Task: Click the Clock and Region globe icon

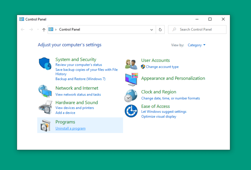Action: pos(131,96)
